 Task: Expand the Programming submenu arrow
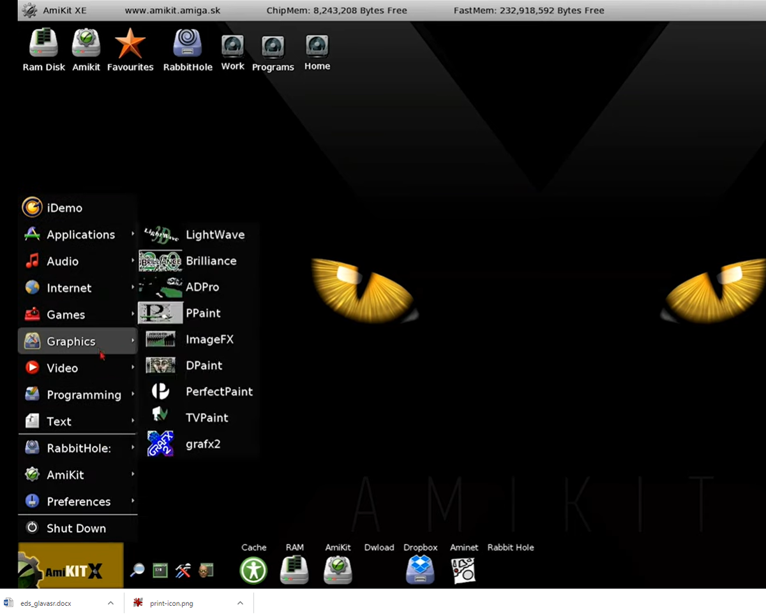(x=133, y=394)
